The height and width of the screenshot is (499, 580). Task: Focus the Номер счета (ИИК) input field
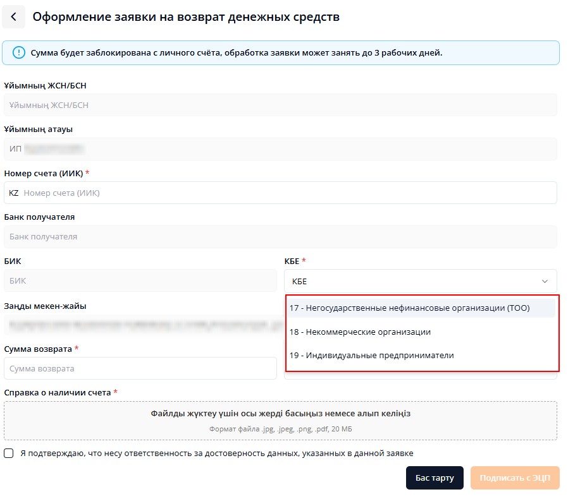[280, 193]
